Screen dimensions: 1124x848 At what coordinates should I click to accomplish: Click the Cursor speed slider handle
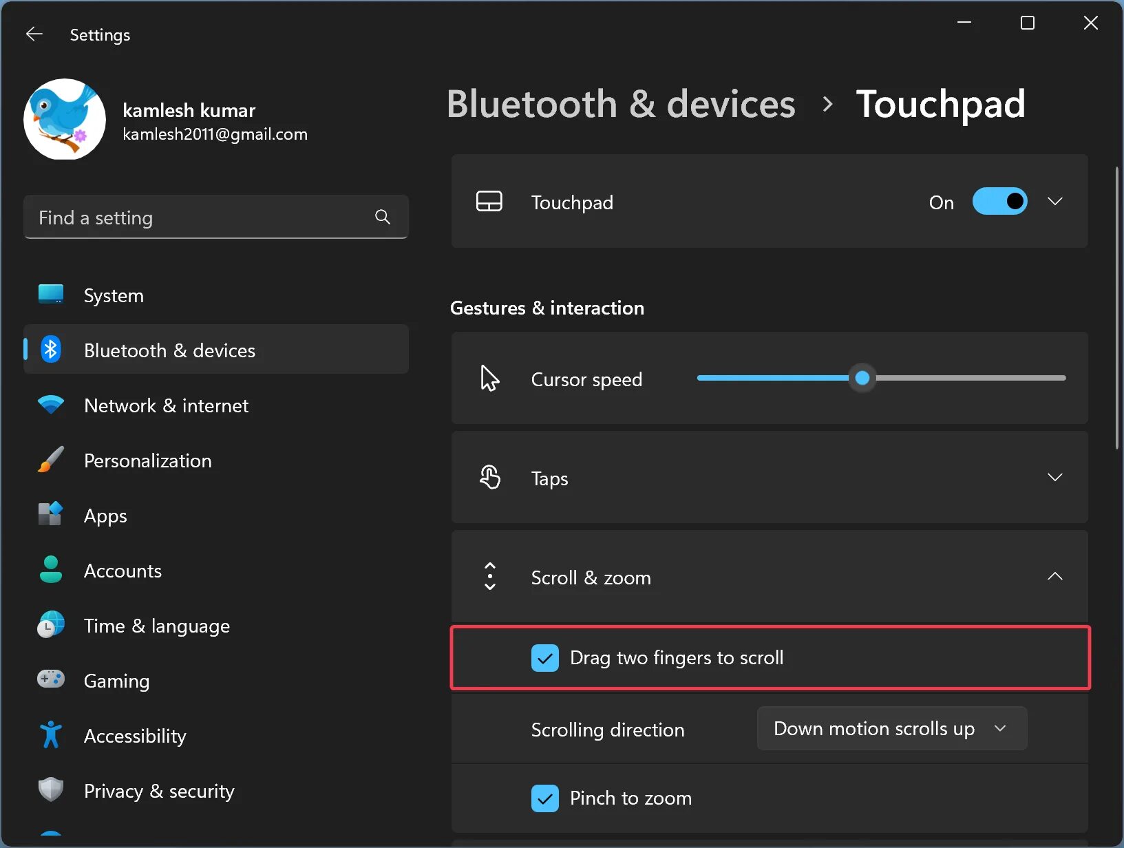862,378
